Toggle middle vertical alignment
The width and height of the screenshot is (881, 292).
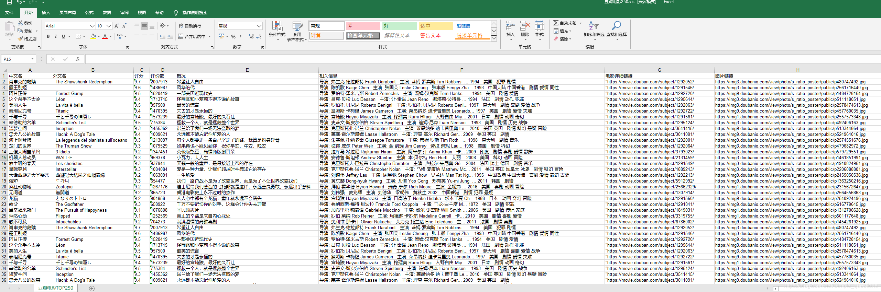point(144,26)
